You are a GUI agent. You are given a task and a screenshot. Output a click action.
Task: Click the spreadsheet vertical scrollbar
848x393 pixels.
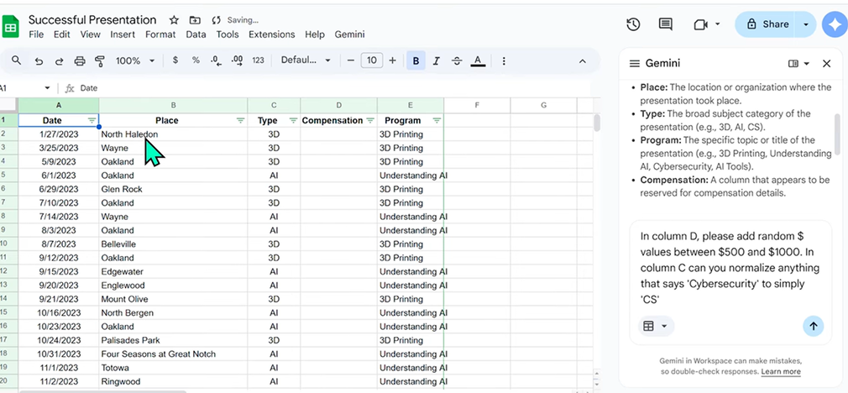click(x=596, y=122)
